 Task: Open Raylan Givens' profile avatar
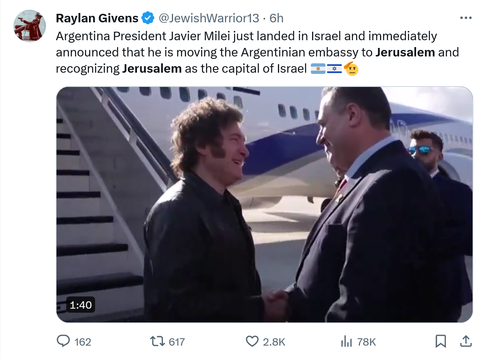(x=30, y=26)
